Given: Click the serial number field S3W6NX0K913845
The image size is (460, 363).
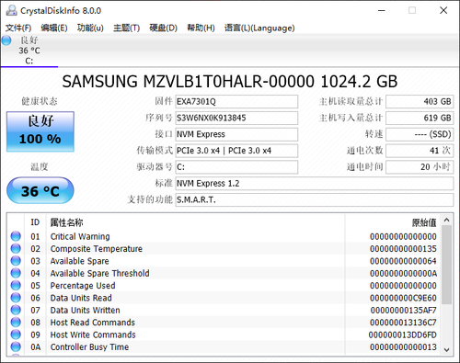Looking at the screenshot, I should [x=236, y=118].
